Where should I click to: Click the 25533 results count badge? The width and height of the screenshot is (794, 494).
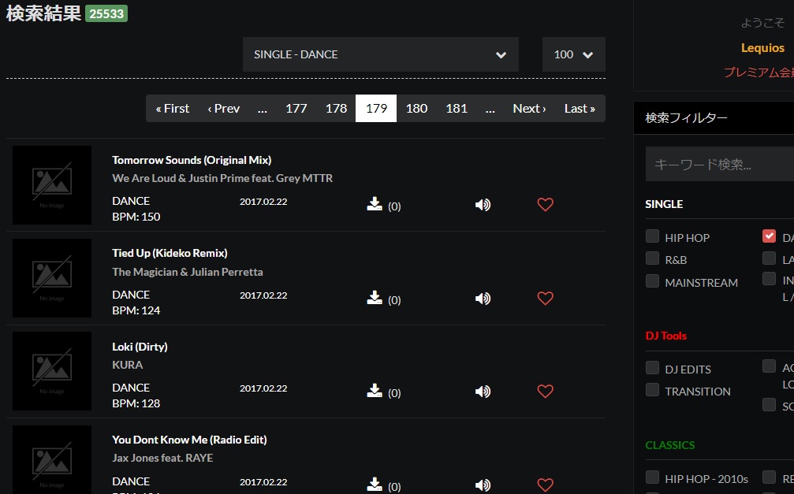tap(106, 13)
